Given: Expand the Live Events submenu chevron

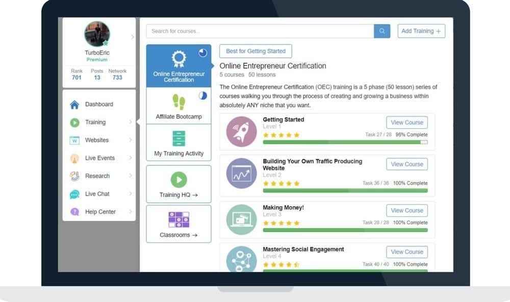Looking at the screenshot, I should [131, 158].
